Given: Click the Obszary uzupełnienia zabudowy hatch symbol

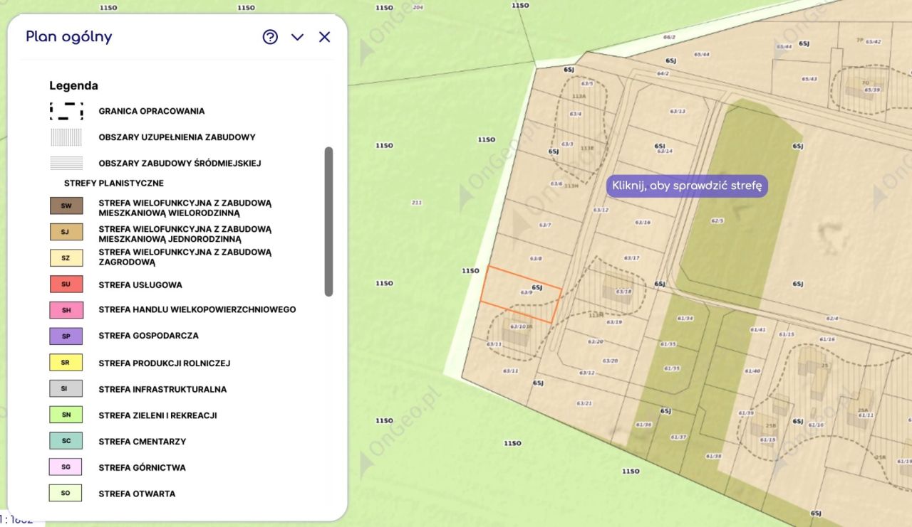Looking at the screenshot, I should 66,137.
